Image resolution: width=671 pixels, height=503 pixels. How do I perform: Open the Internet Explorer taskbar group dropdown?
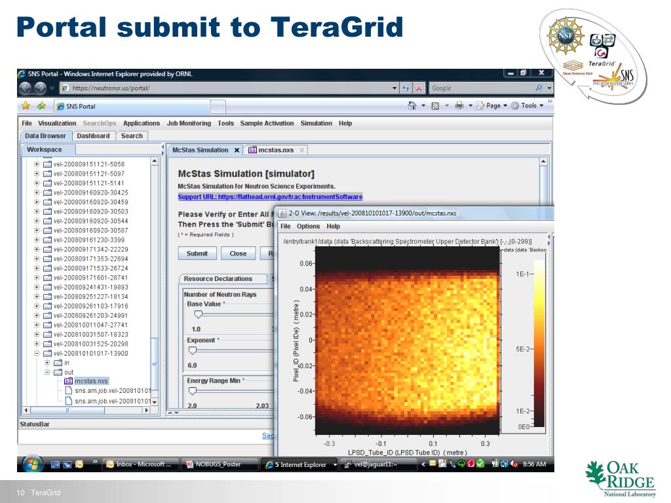[x=335, y=464]
